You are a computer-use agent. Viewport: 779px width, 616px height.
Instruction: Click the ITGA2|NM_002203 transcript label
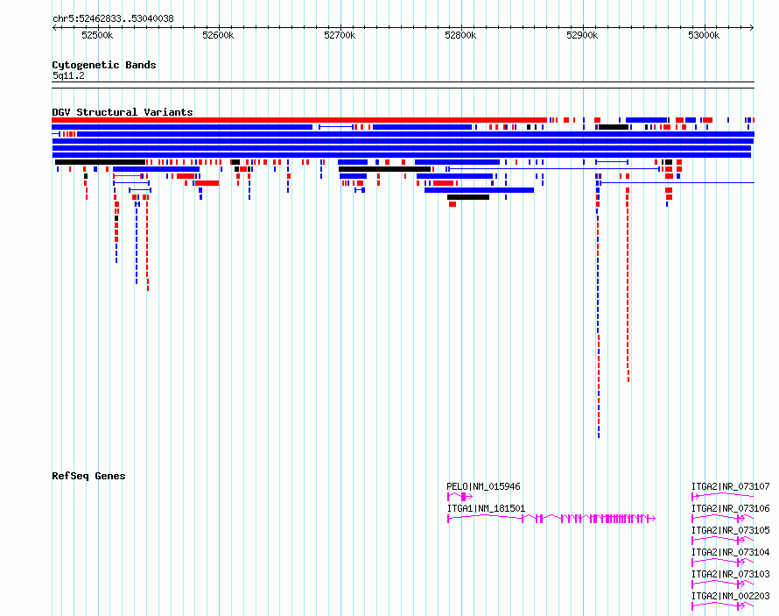pos(730,596)
